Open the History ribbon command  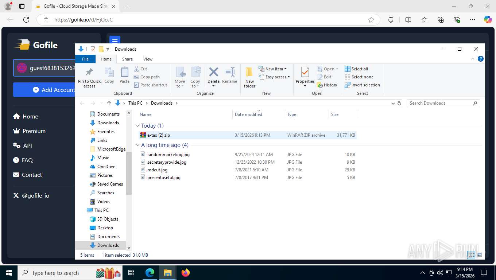pyautogui.click(x=327, y=85)
